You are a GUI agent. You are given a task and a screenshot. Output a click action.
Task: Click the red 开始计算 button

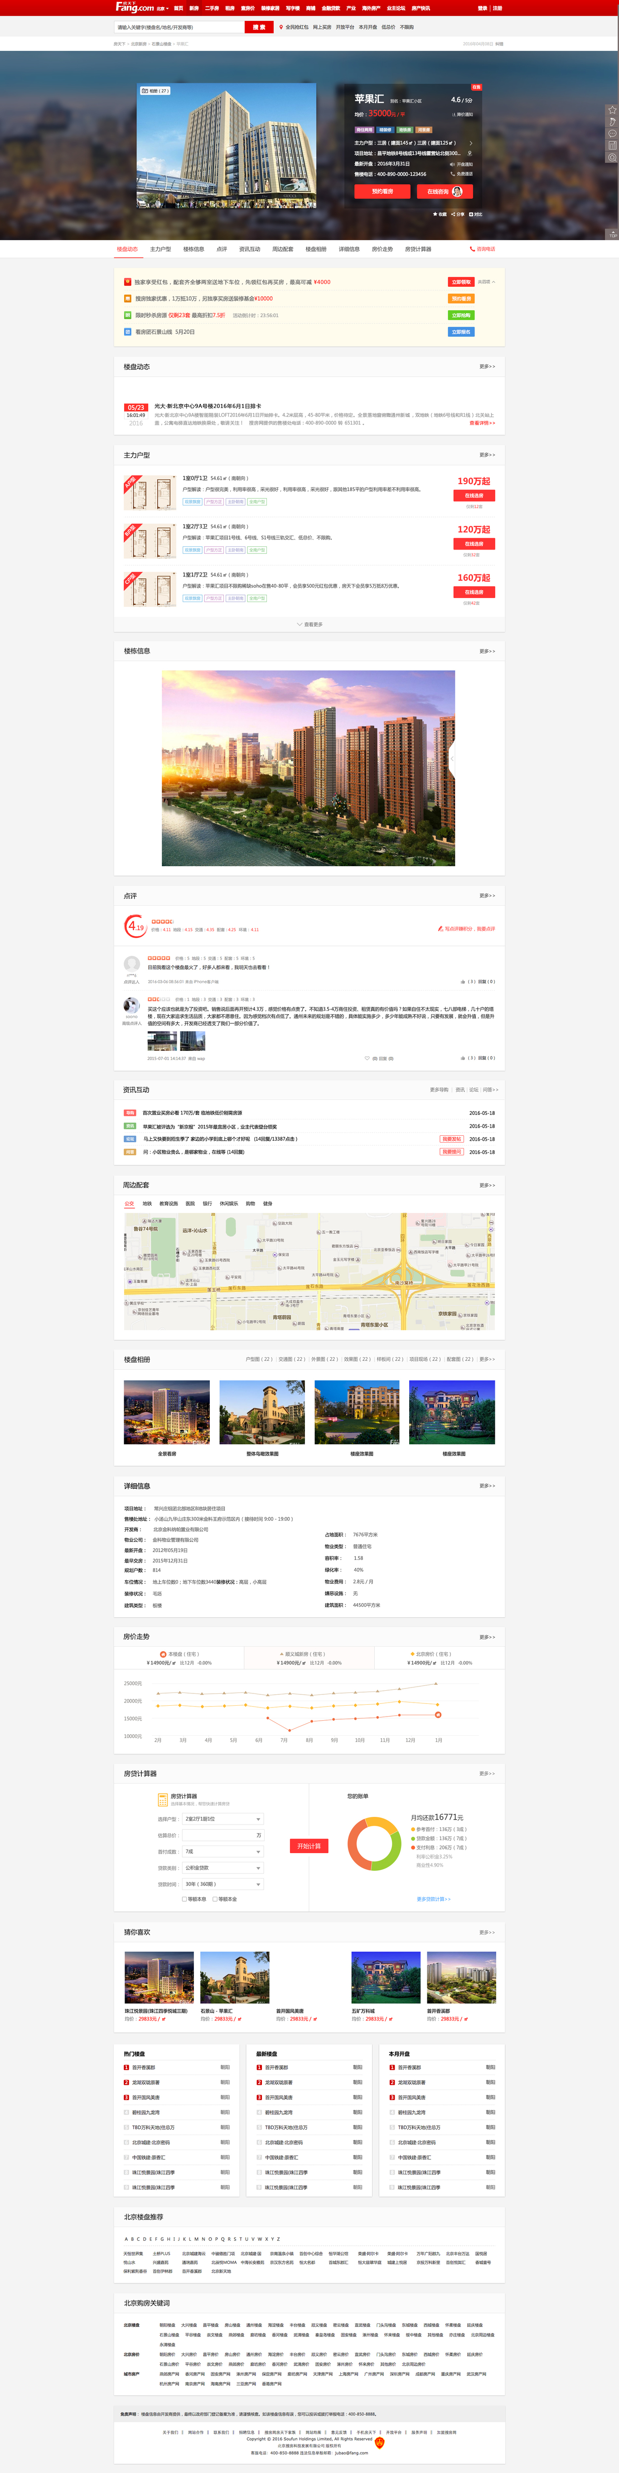pos(309,1846)
